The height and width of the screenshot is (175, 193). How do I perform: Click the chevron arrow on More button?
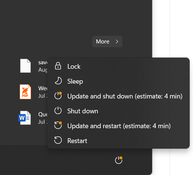tap(117, 42)
